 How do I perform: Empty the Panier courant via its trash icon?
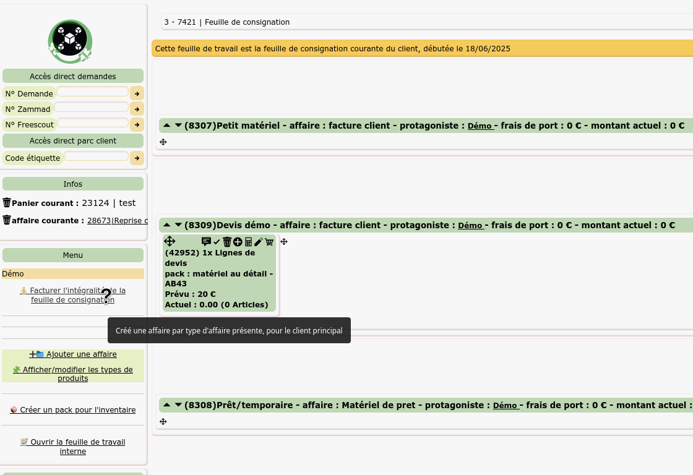click(x=7, y=202)
